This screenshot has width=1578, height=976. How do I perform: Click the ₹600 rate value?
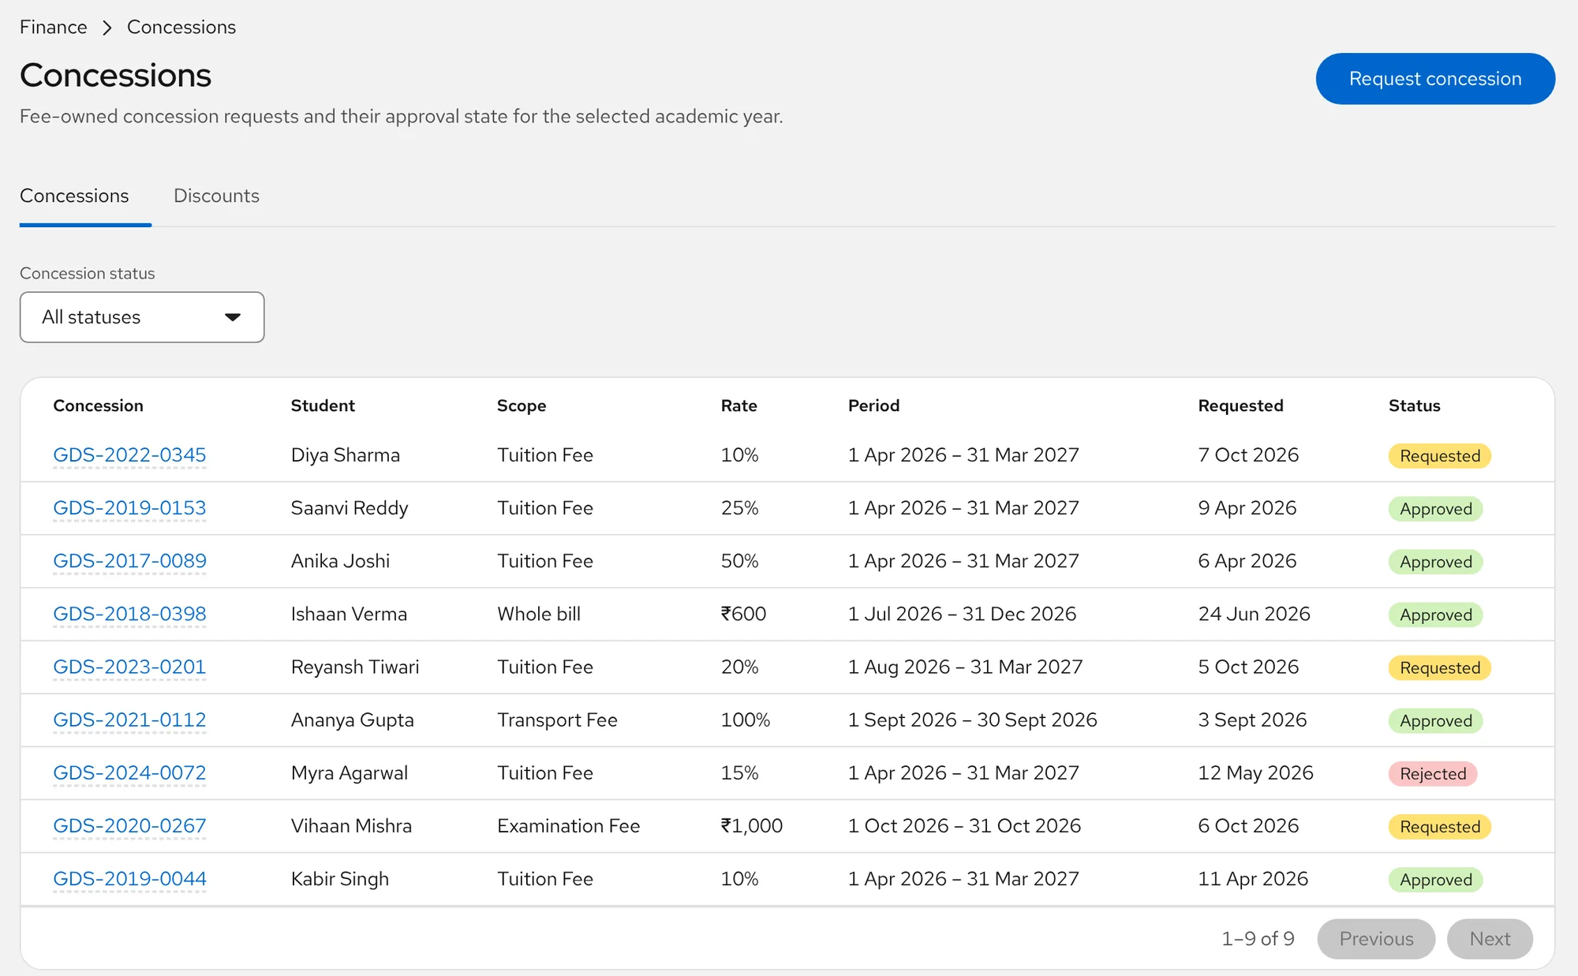[743, 614]
